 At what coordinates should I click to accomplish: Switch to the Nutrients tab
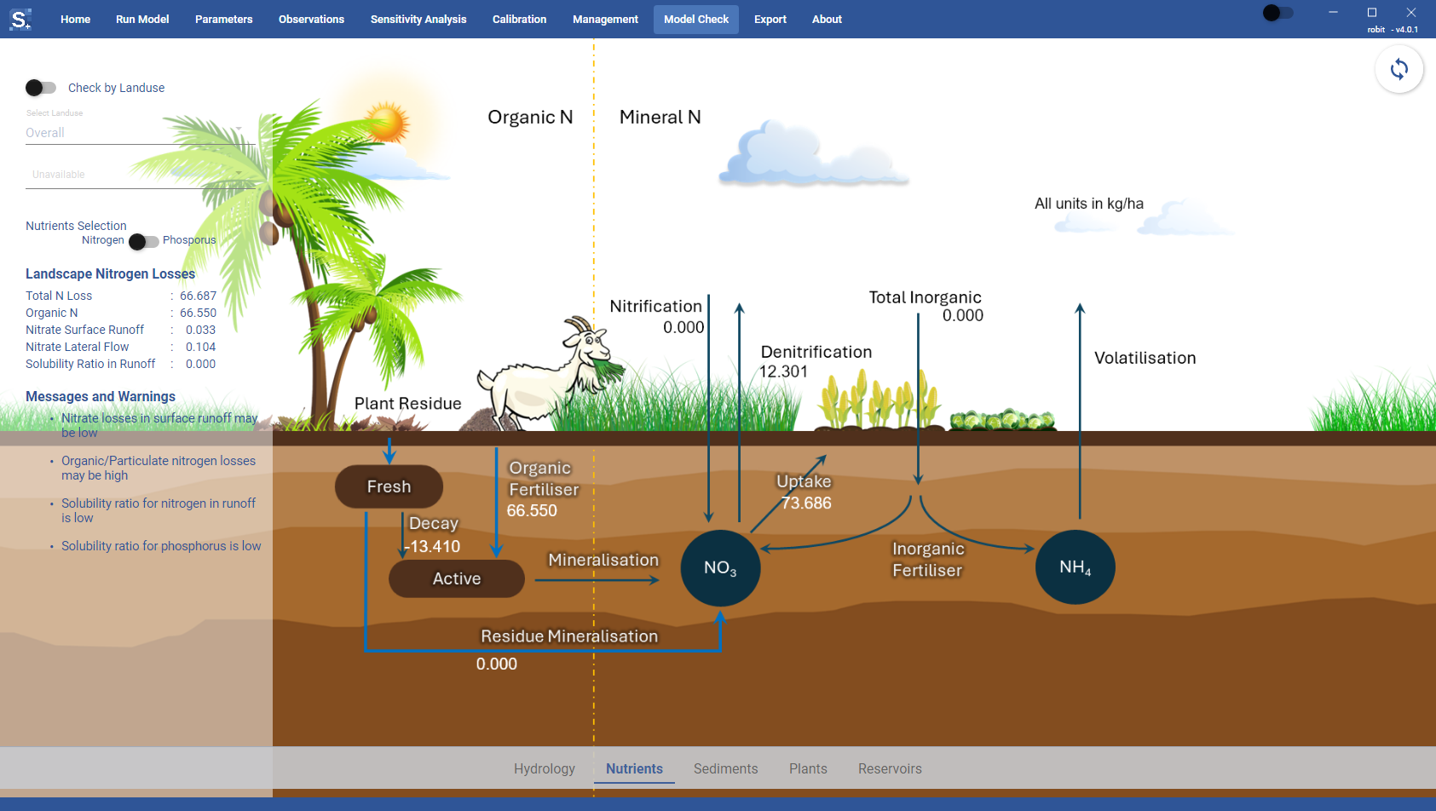point(634,768)
